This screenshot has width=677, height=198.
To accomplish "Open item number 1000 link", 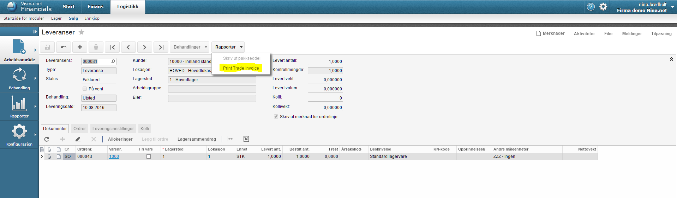I will pos(114,157).
